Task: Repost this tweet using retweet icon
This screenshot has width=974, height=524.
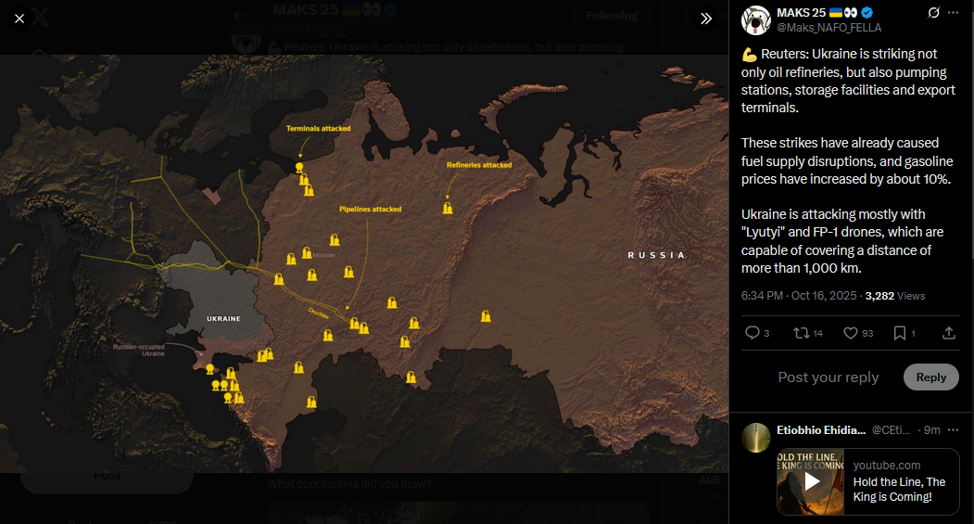Action: click(802, 333)
